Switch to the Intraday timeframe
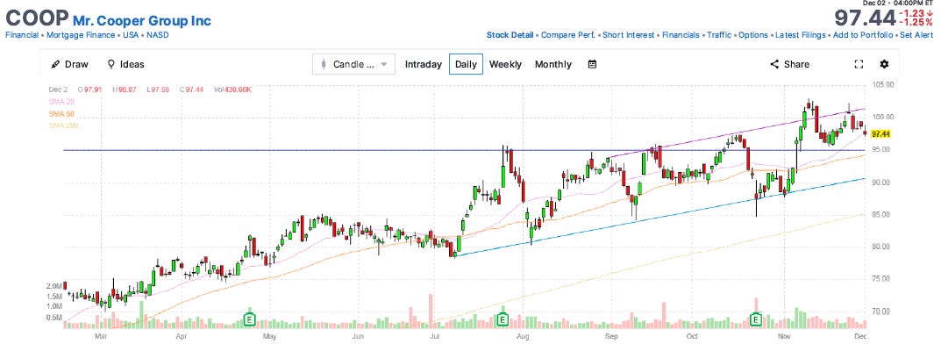Viewport: 941px width, 344px height. pyautogui.click(x=423, y=64)
